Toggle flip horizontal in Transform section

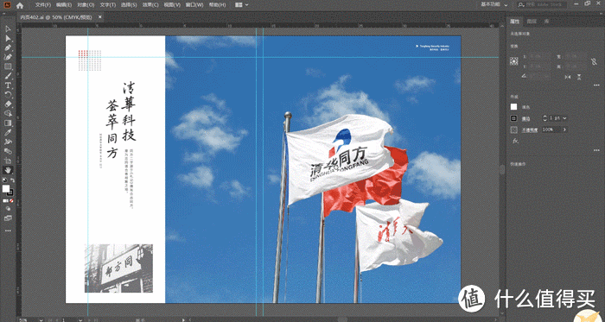(568, 77)
